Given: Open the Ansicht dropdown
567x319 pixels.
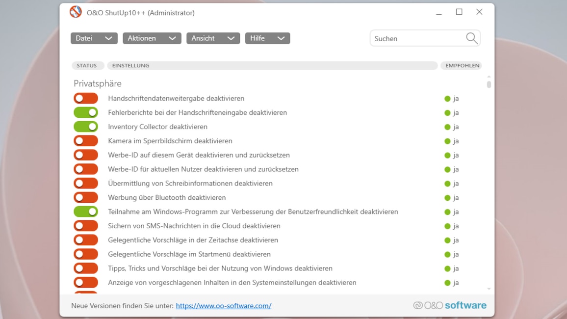Looking at the screenshot, I should [x=213, y=38].
